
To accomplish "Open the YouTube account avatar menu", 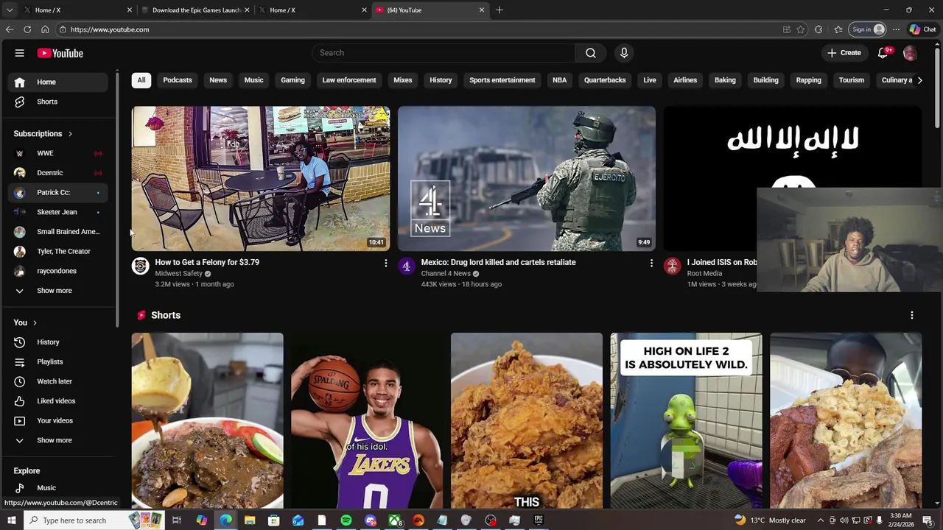I will pos(910,53).
